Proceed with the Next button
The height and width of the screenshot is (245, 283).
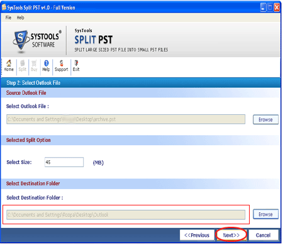(231, 235)
